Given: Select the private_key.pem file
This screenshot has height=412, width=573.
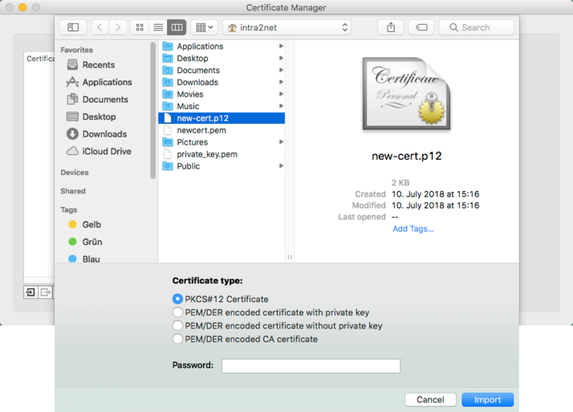Looking at the screenshot, I should (x=221, y=154).
